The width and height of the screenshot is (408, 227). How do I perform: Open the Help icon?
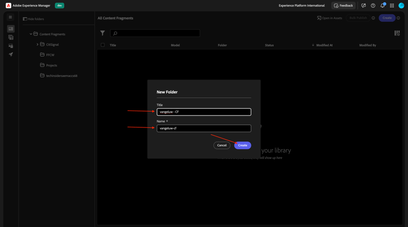coord(373,5)
